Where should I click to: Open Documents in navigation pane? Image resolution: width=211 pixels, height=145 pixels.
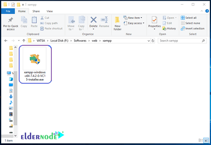click(x=11, y=91)
